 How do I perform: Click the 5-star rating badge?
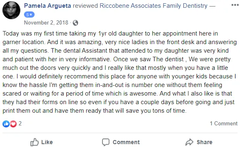click(29, 15)
